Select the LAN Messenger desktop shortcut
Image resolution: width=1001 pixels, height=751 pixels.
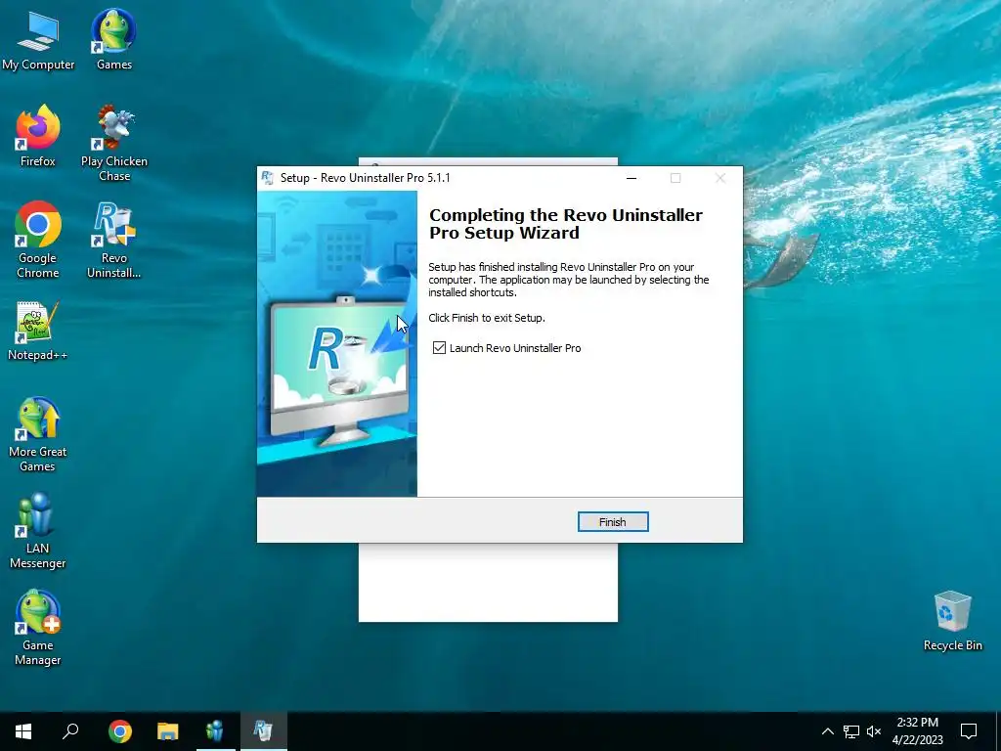tap(38, 530)
